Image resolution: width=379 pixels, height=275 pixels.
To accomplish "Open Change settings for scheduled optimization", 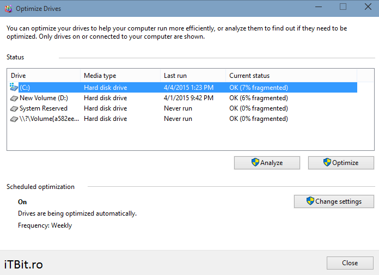I will (x=334, y=201).
